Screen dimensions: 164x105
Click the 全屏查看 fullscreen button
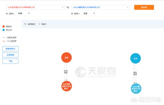(x=10, y=55)
